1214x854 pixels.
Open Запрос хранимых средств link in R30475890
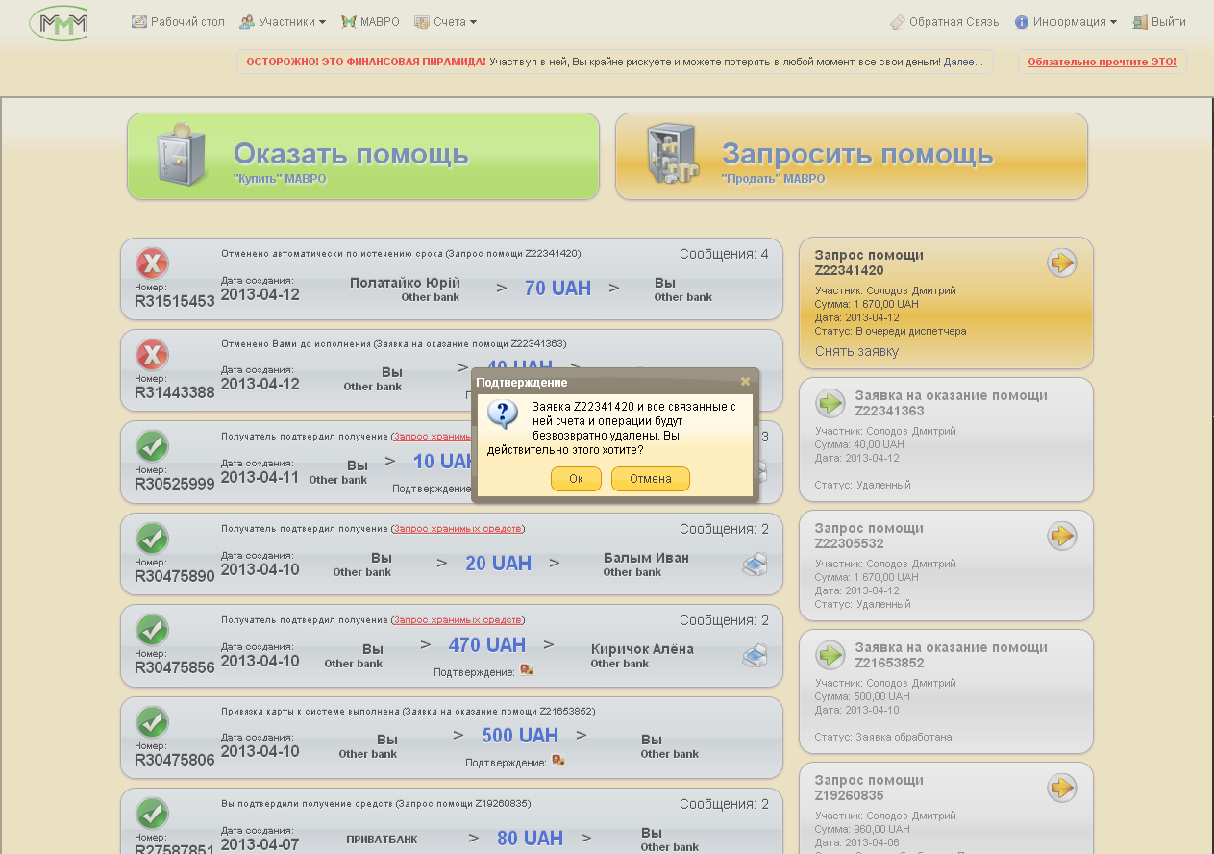(x=458, y=529)
